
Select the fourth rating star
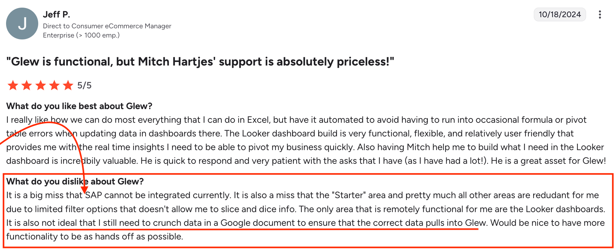click(54, 85)
